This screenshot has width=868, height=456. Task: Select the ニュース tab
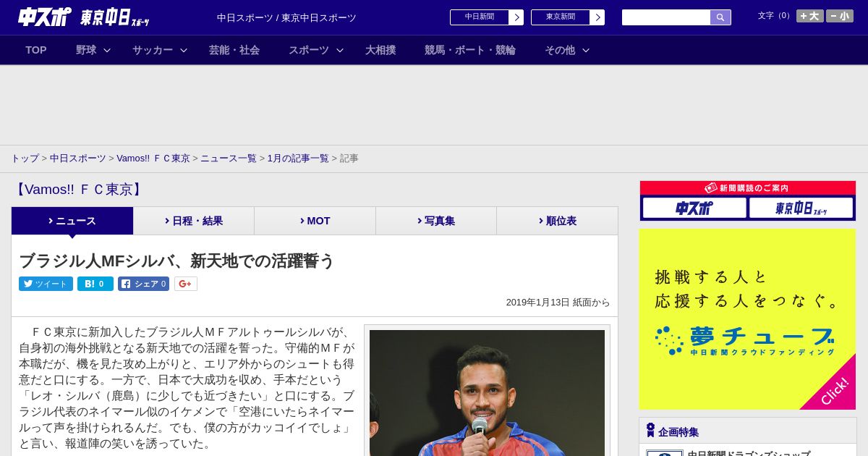point(72,221)
